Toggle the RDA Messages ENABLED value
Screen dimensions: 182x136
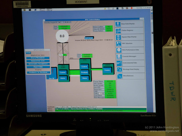tap(111, 97)
